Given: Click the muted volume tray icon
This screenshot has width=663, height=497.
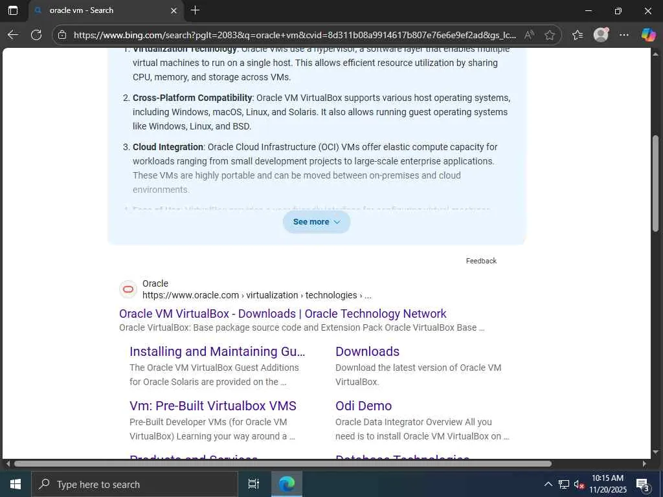Looking at the screenshot, I should [579, 484].
